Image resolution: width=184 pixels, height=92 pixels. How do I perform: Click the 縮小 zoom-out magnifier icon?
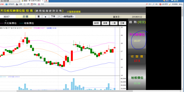click(x=154, y=4)
